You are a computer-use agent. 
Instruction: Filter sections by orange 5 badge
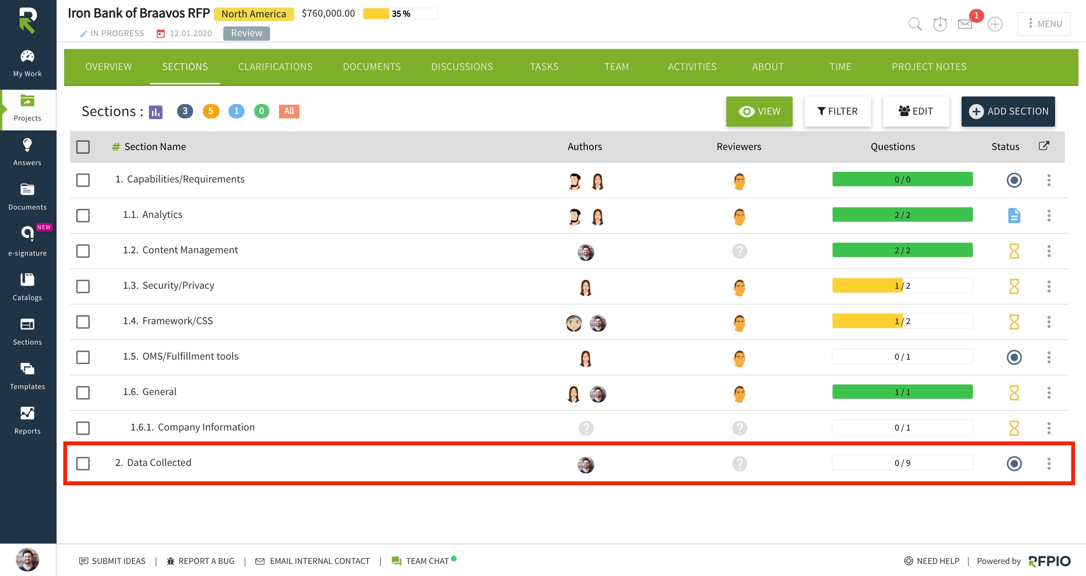coord(211,111)
